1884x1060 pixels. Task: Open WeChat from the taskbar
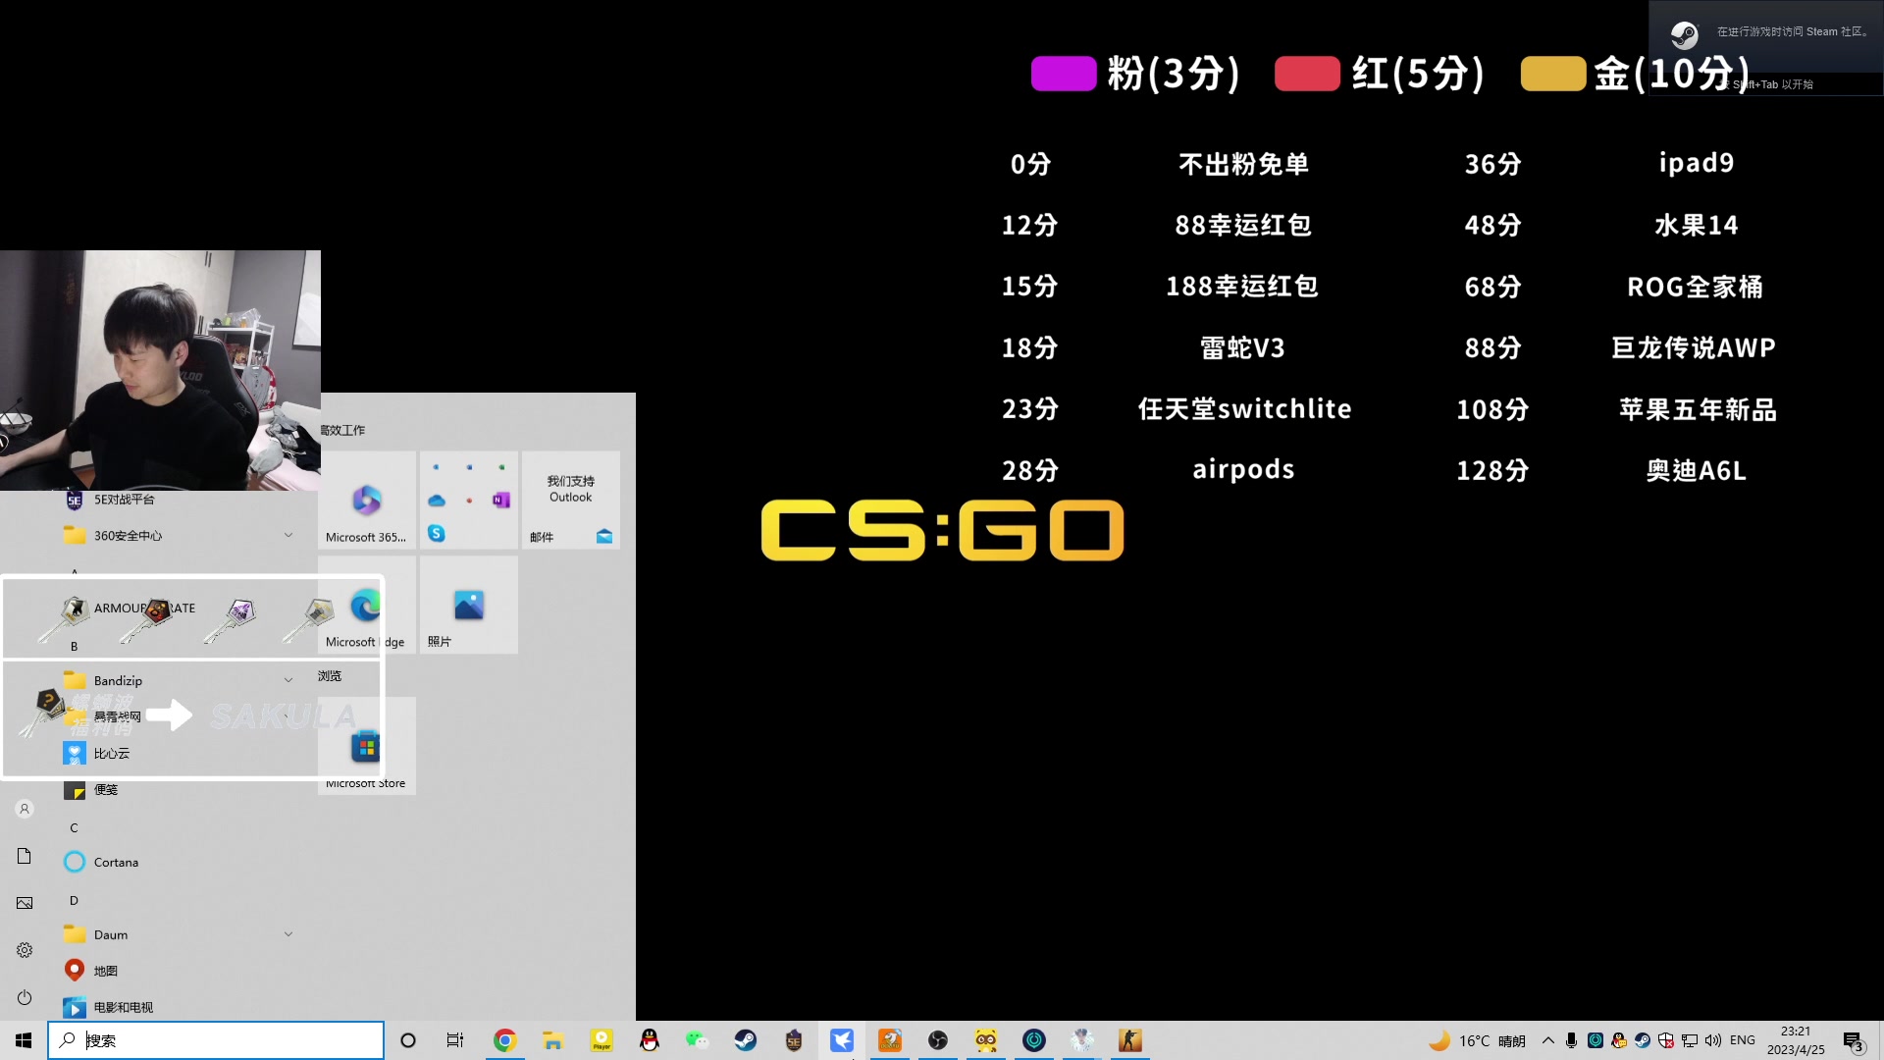click(698, 1040)
